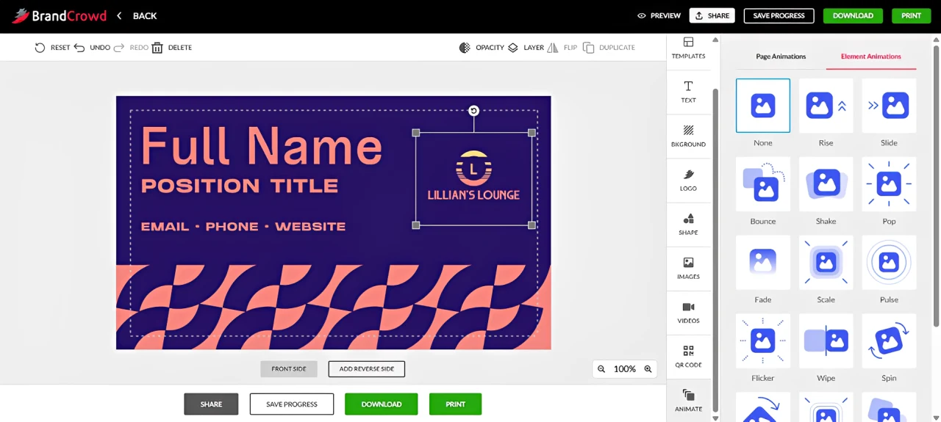Click the bottom SAVE PROGRESS button
941x422 pixels.
(292, 404)
